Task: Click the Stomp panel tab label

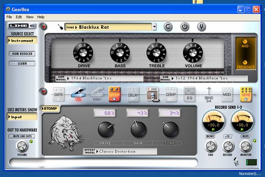Action: point(50,108)
